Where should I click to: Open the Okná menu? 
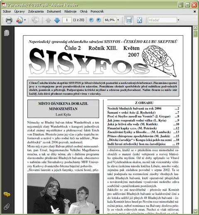pos(83,12)
